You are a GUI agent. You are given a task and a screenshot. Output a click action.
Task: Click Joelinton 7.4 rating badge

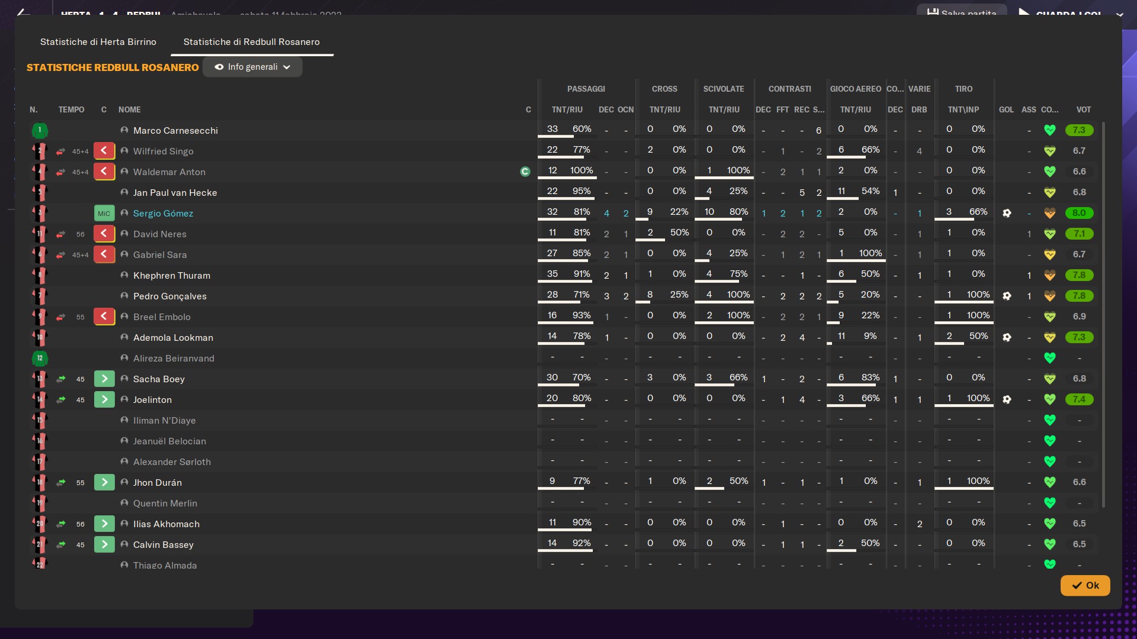1079,399
